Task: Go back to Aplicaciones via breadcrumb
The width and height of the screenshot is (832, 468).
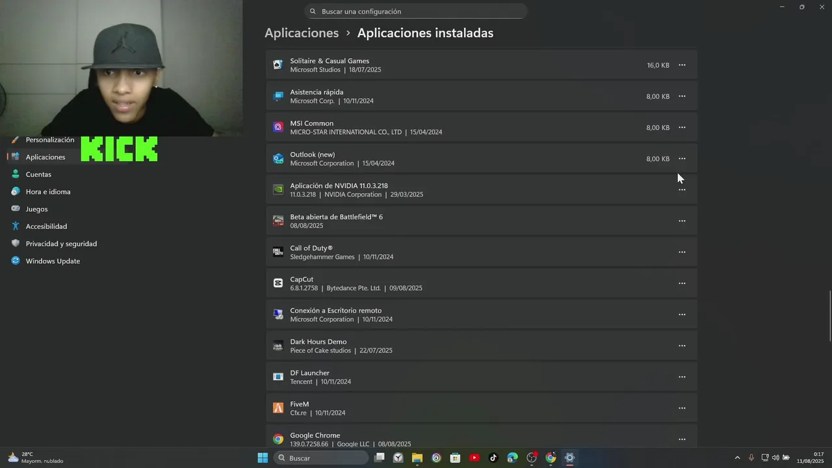Action: coord(302,32)
